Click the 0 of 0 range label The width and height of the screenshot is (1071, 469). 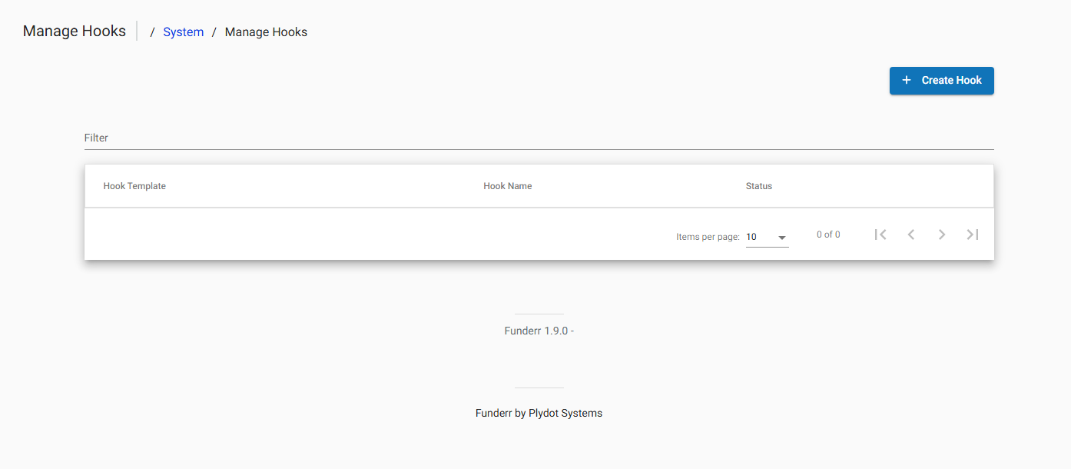coord(828,234)
